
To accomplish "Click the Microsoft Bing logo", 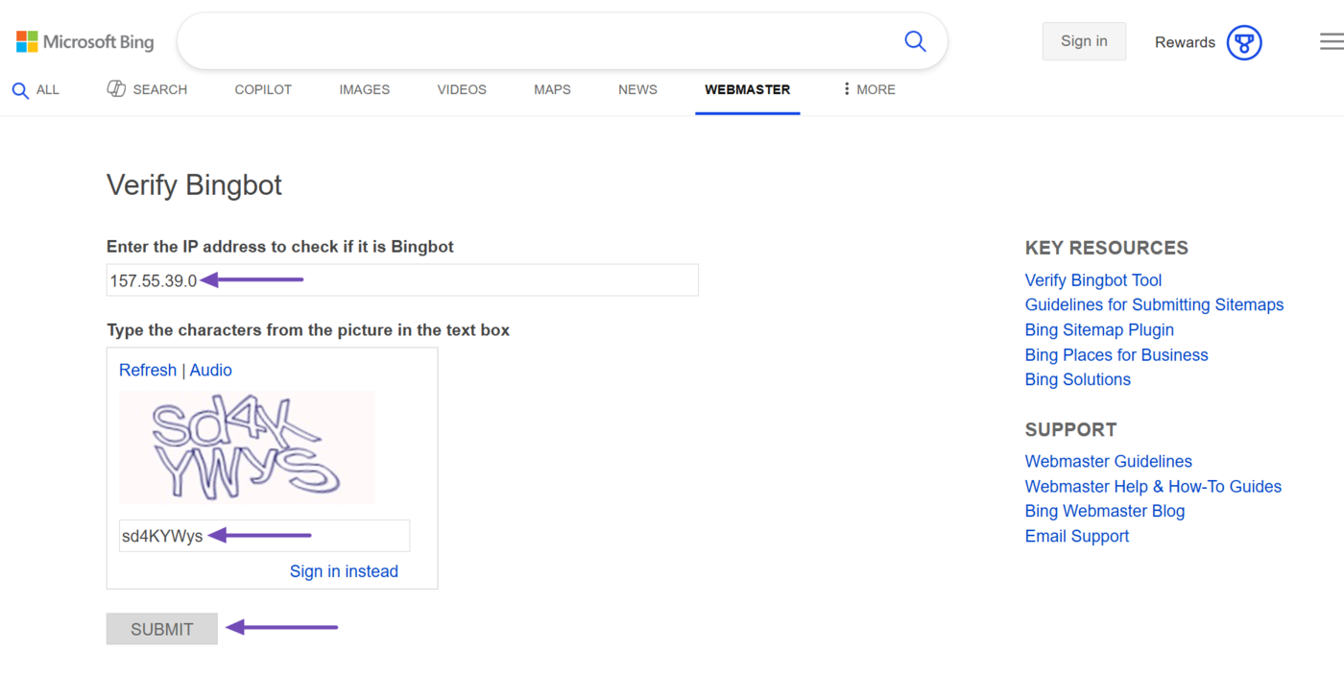I will (x=84, y=42).
